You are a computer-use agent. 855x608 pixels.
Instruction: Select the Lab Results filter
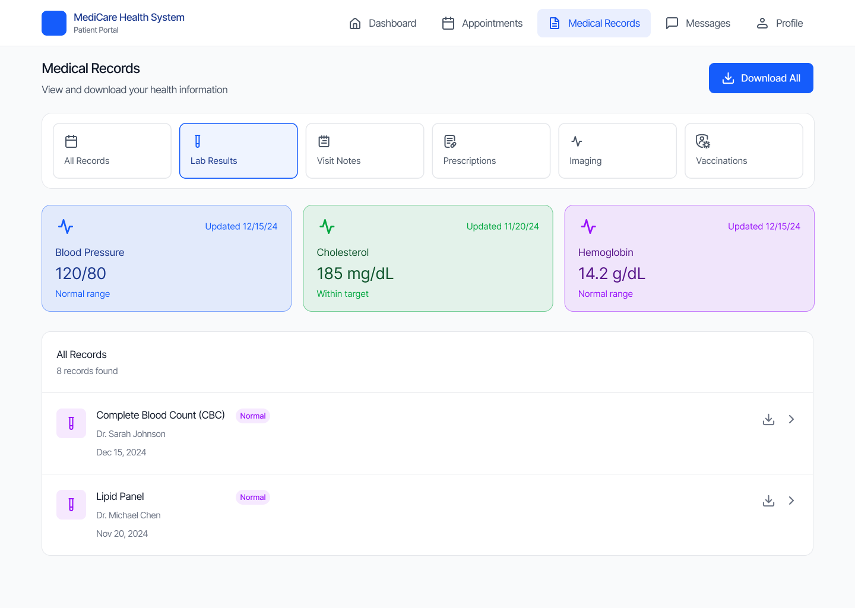click(x=238, y=151)
